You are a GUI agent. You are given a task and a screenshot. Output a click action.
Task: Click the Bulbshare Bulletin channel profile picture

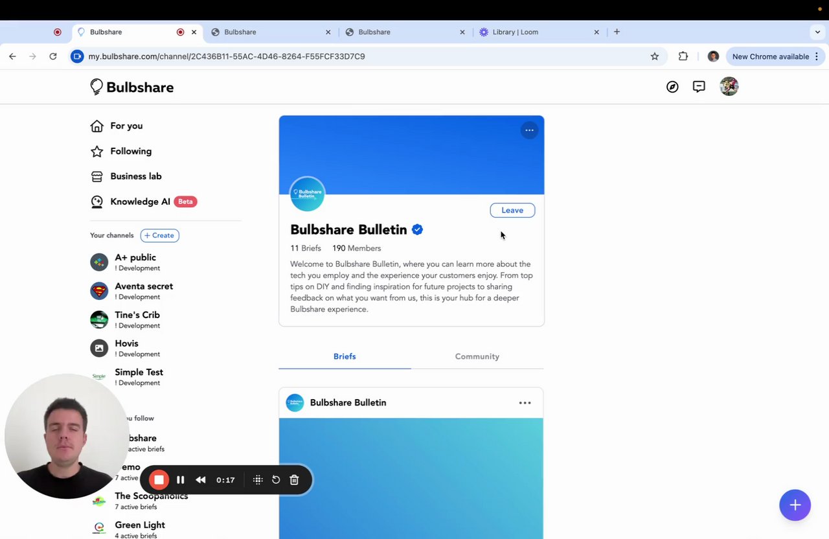[307, 194]
